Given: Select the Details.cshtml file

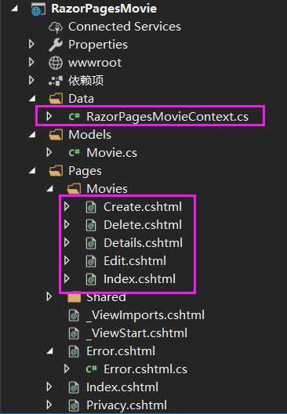Looking at the screenshot, I should pos(143,243).
